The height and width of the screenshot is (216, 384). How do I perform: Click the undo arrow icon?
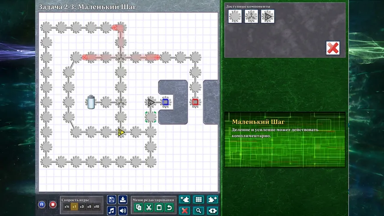click(169, 208)
